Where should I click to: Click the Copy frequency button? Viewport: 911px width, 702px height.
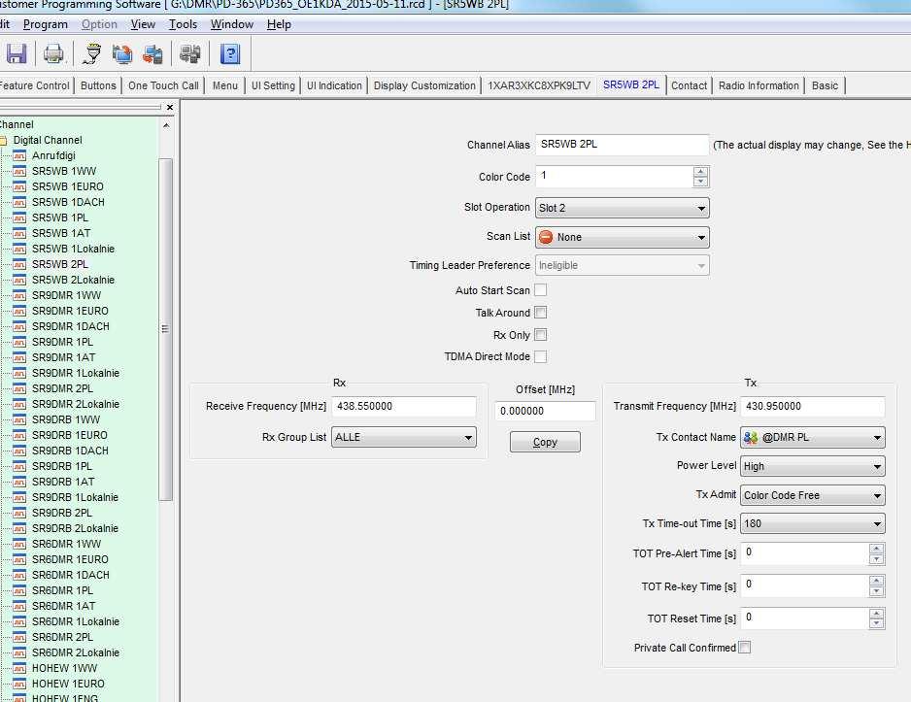[545, 442]
